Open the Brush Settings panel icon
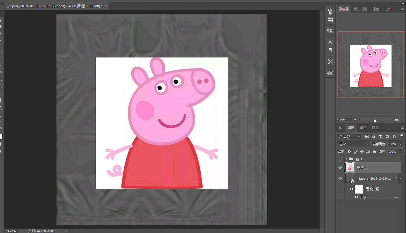The width and height of the screenshot is (406, 233). (x=330, y=20)
